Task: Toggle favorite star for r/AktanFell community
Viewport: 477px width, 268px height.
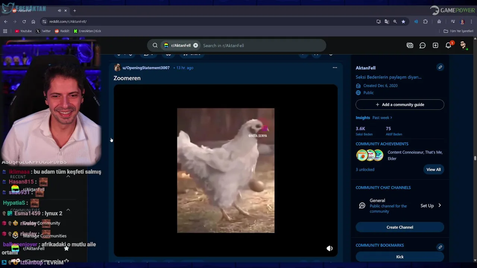Action: [66, 248]
